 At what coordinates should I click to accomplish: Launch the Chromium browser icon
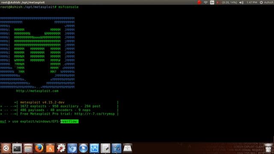[72, 148]
